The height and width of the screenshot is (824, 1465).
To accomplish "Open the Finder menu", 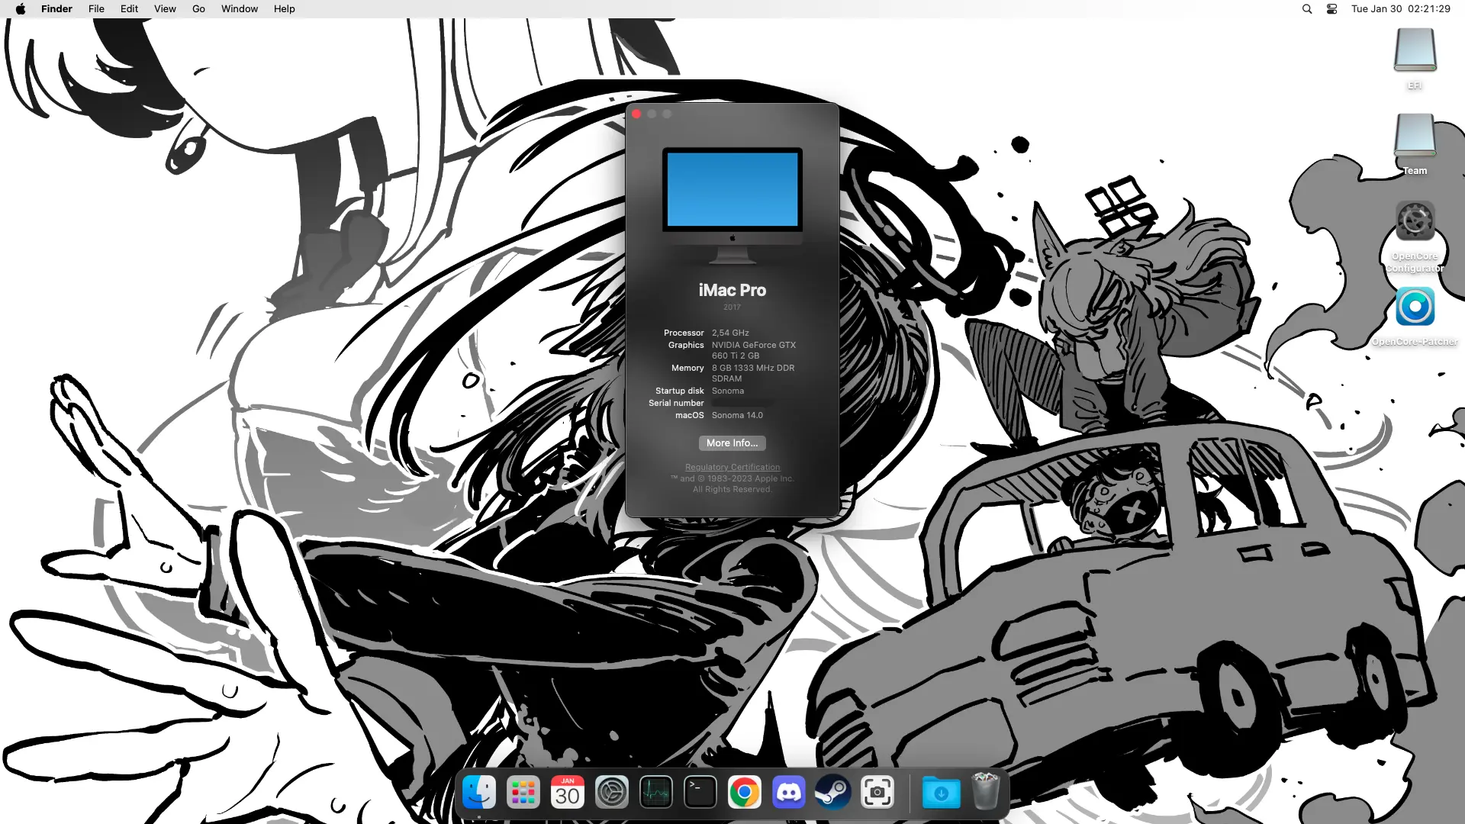I will coord(56,9).
